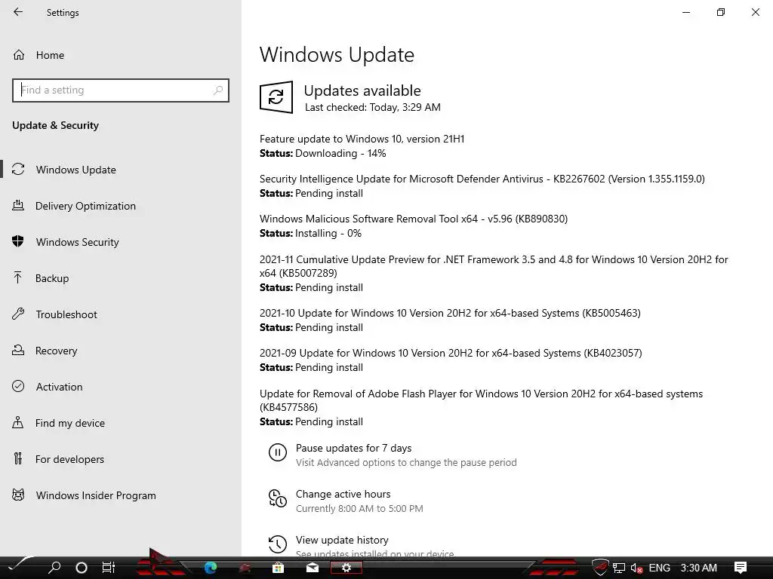Click the Find a setting search box
This screenshot has height=579, width=773.
pos(121,90)
